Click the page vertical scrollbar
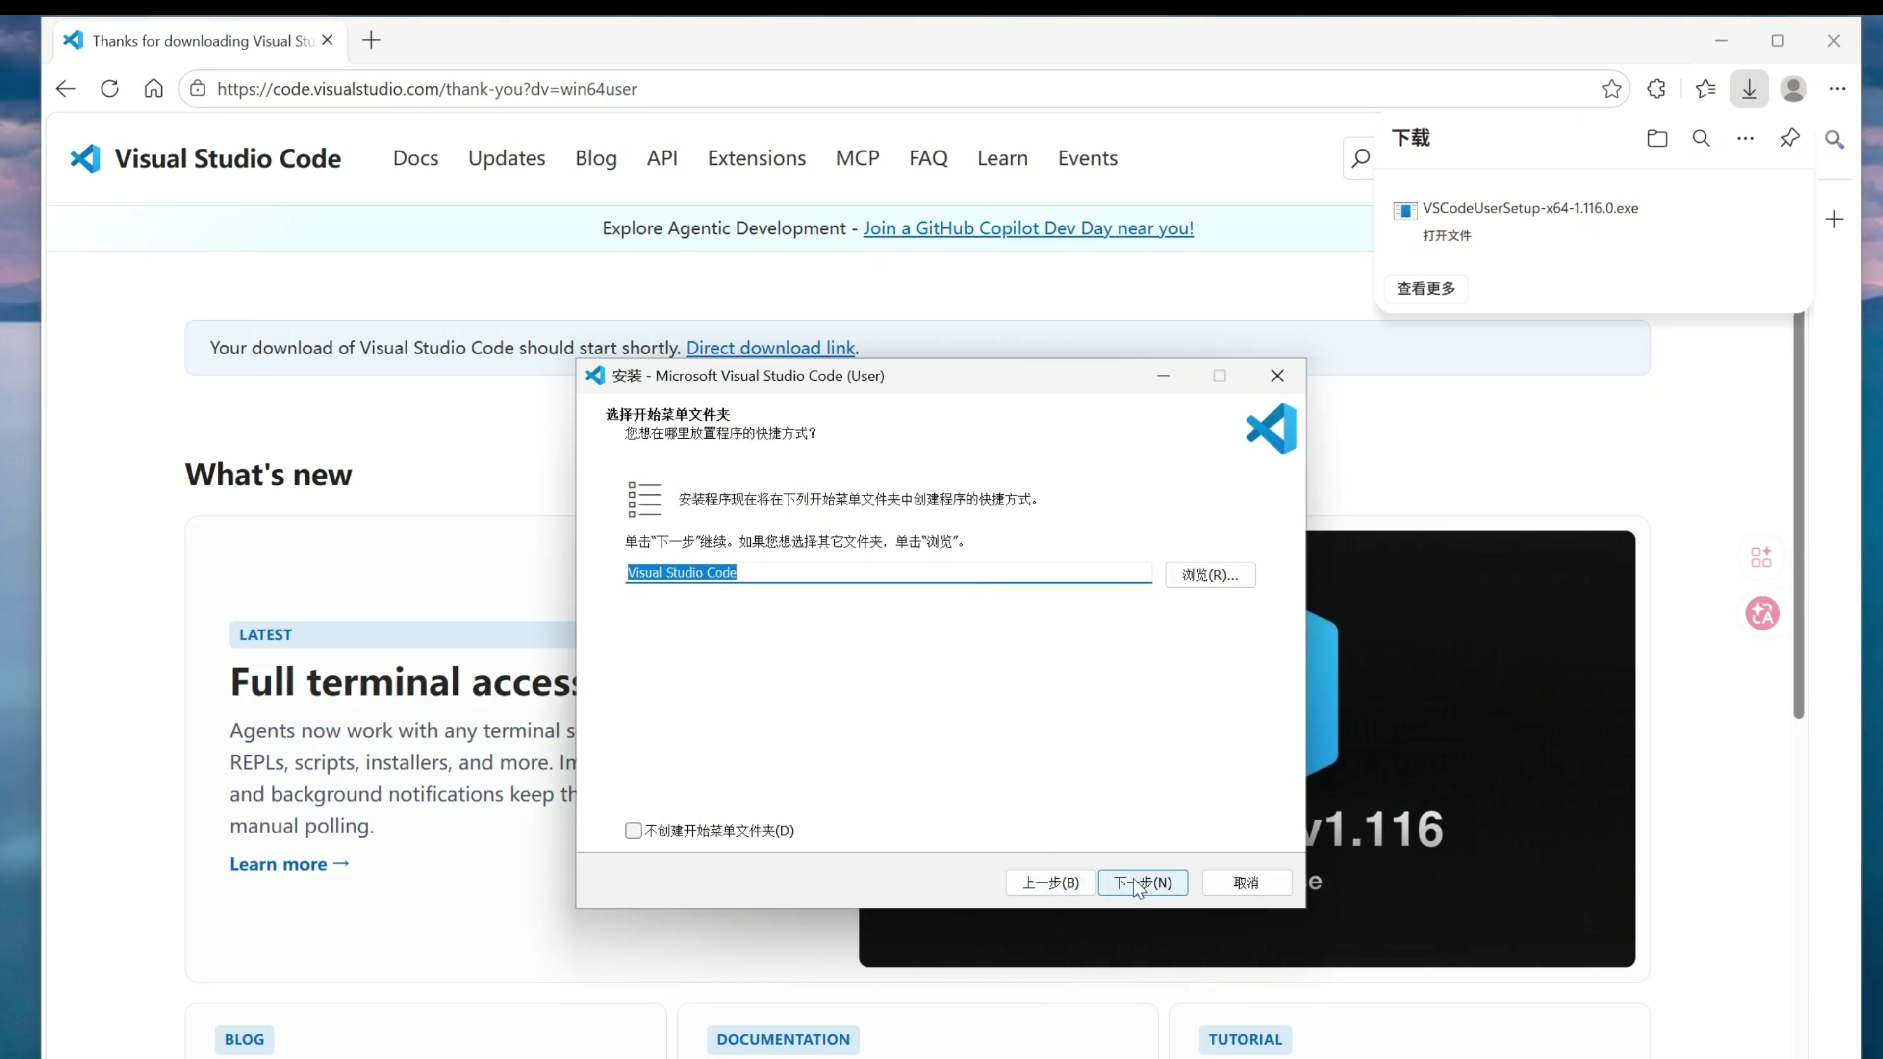The width and height of the screenshot is (1883, 1059). click(x=1798, y=511)
